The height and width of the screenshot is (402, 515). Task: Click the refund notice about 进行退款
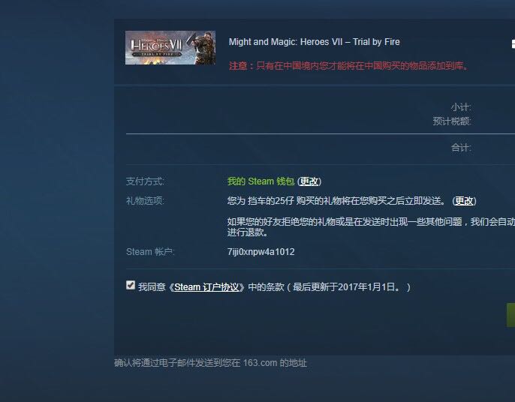coord(371,227)
